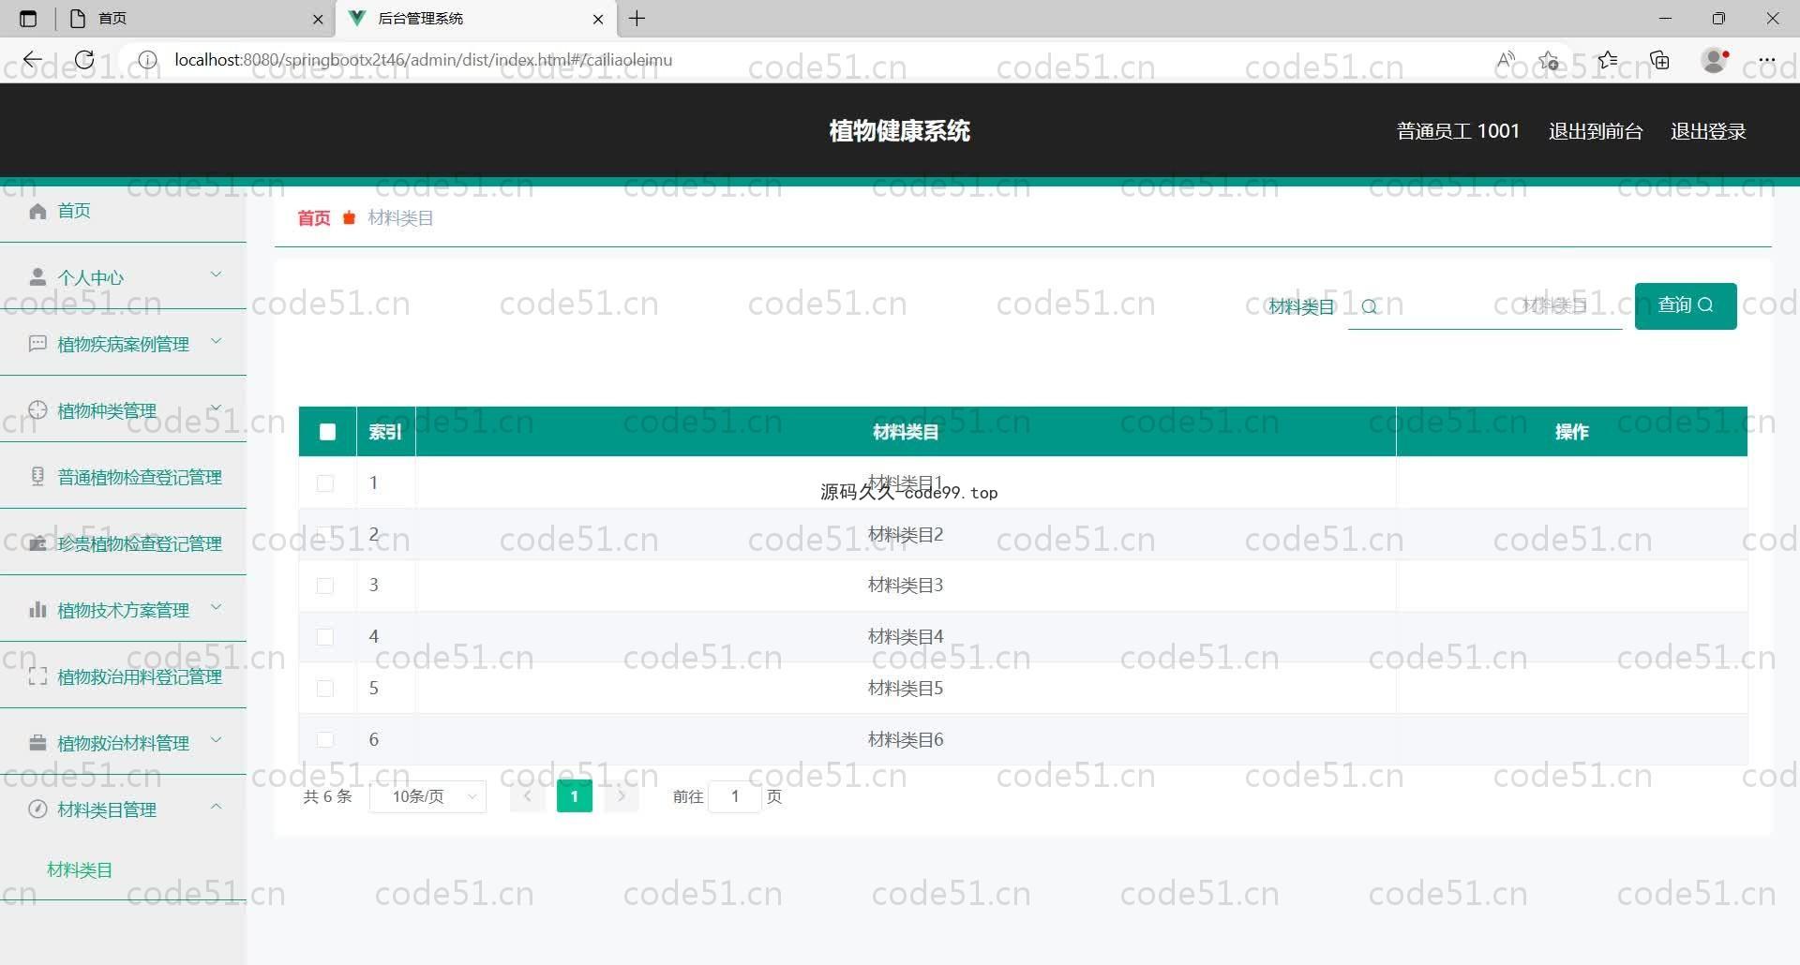The height and width of the screenshot is (965, 1800).
Task: Expand the 个人中心 menu chevron
Action: [x=216, y=275]
